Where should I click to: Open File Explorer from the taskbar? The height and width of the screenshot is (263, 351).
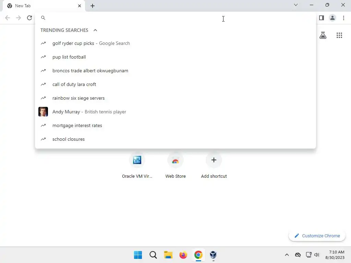(x=168, y=255)
